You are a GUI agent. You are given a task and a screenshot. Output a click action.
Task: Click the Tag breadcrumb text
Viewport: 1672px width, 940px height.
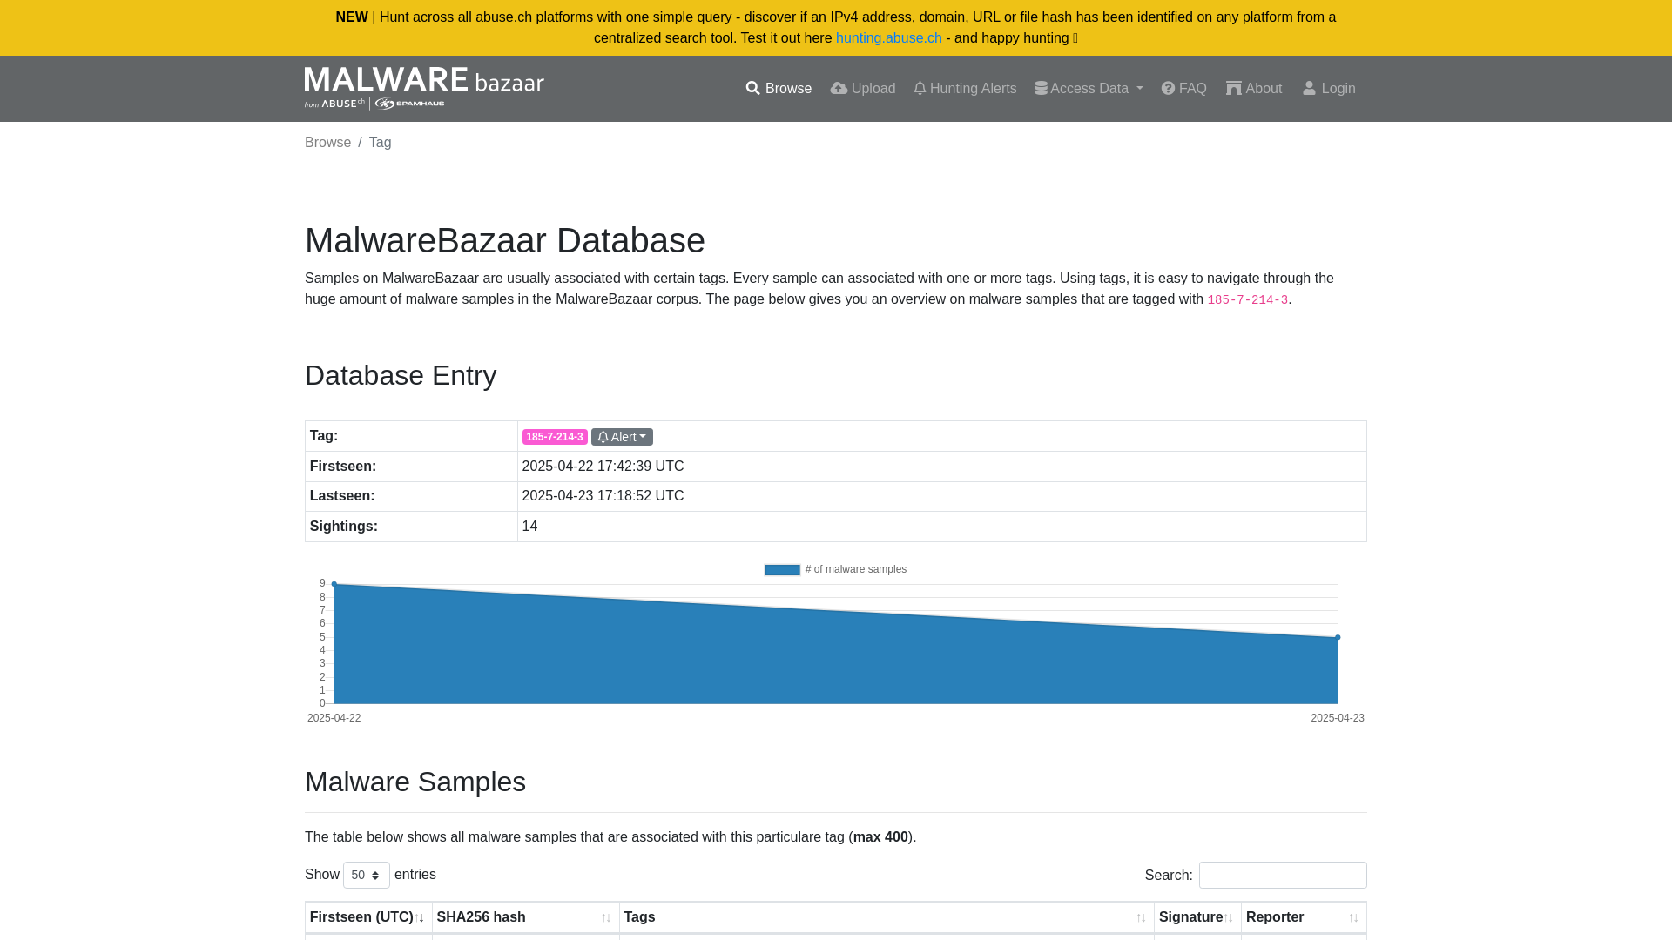[380, 143]
